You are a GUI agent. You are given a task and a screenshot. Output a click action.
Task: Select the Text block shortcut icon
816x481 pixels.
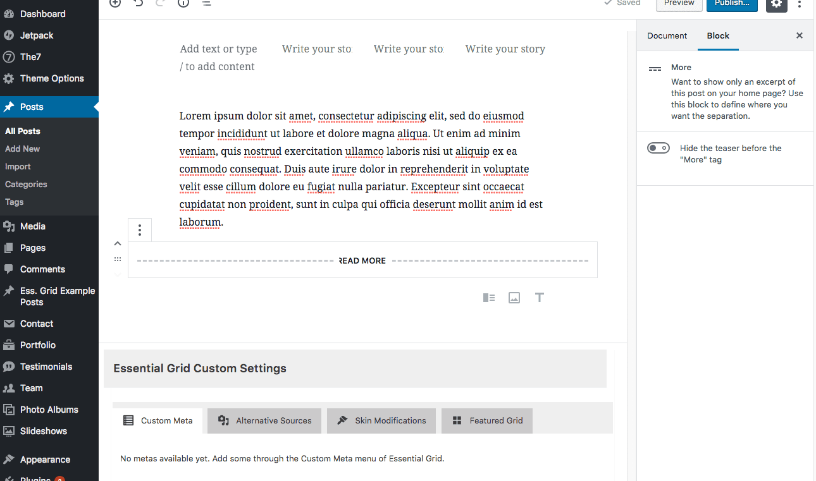[x=539, y=297]
